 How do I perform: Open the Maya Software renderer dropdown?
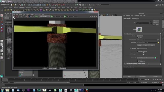[x=45, y=16]
